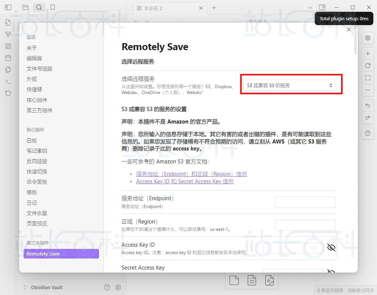Toggle Access Key ID visibility eye

pyautogui.click(x=331, y=247)
